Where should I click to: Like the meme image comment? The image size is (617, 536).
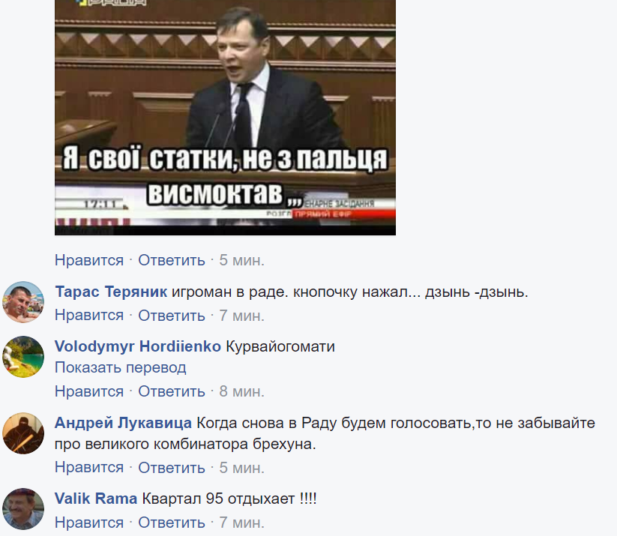[x=89, y=260]
